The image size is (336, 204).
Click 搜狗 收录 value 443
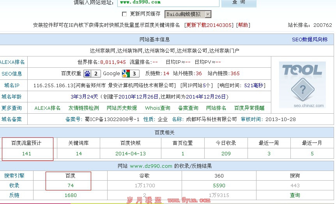(x=295, y=186)
